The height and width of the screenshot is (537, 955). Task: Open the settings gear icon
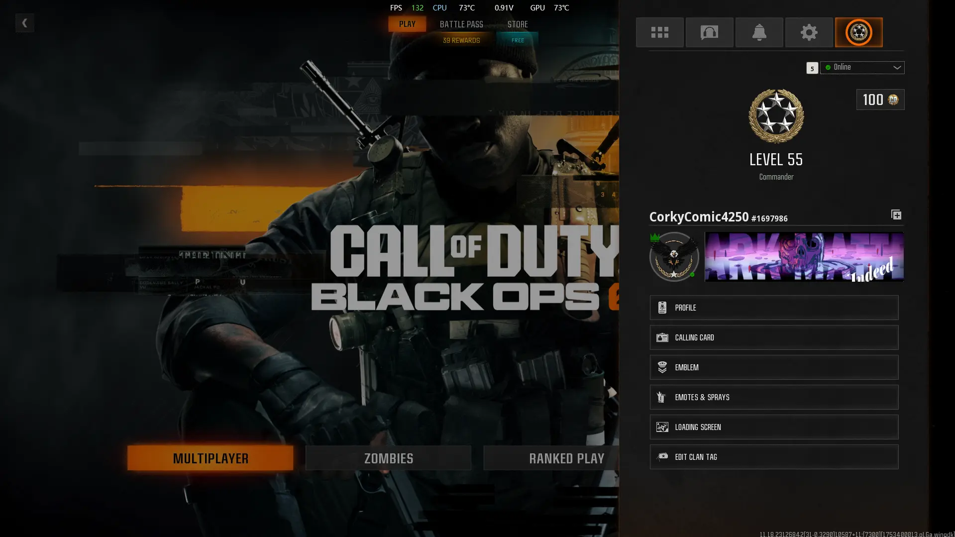[809, 32]
